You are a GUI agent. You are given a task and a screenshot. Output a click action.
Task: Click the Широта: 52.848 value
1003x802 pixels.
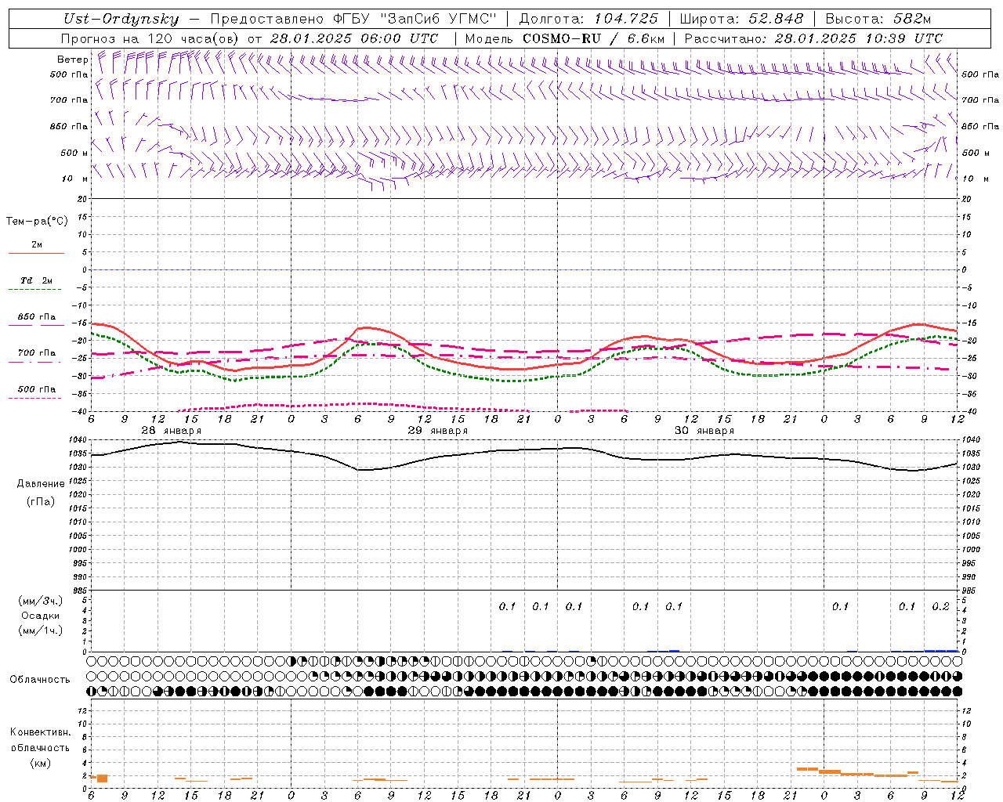(741, 19)
